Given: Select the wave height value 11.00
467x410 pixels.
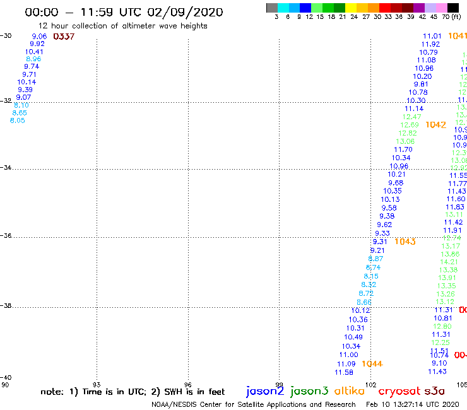Looking at the screenshot, I should [348, 355].
